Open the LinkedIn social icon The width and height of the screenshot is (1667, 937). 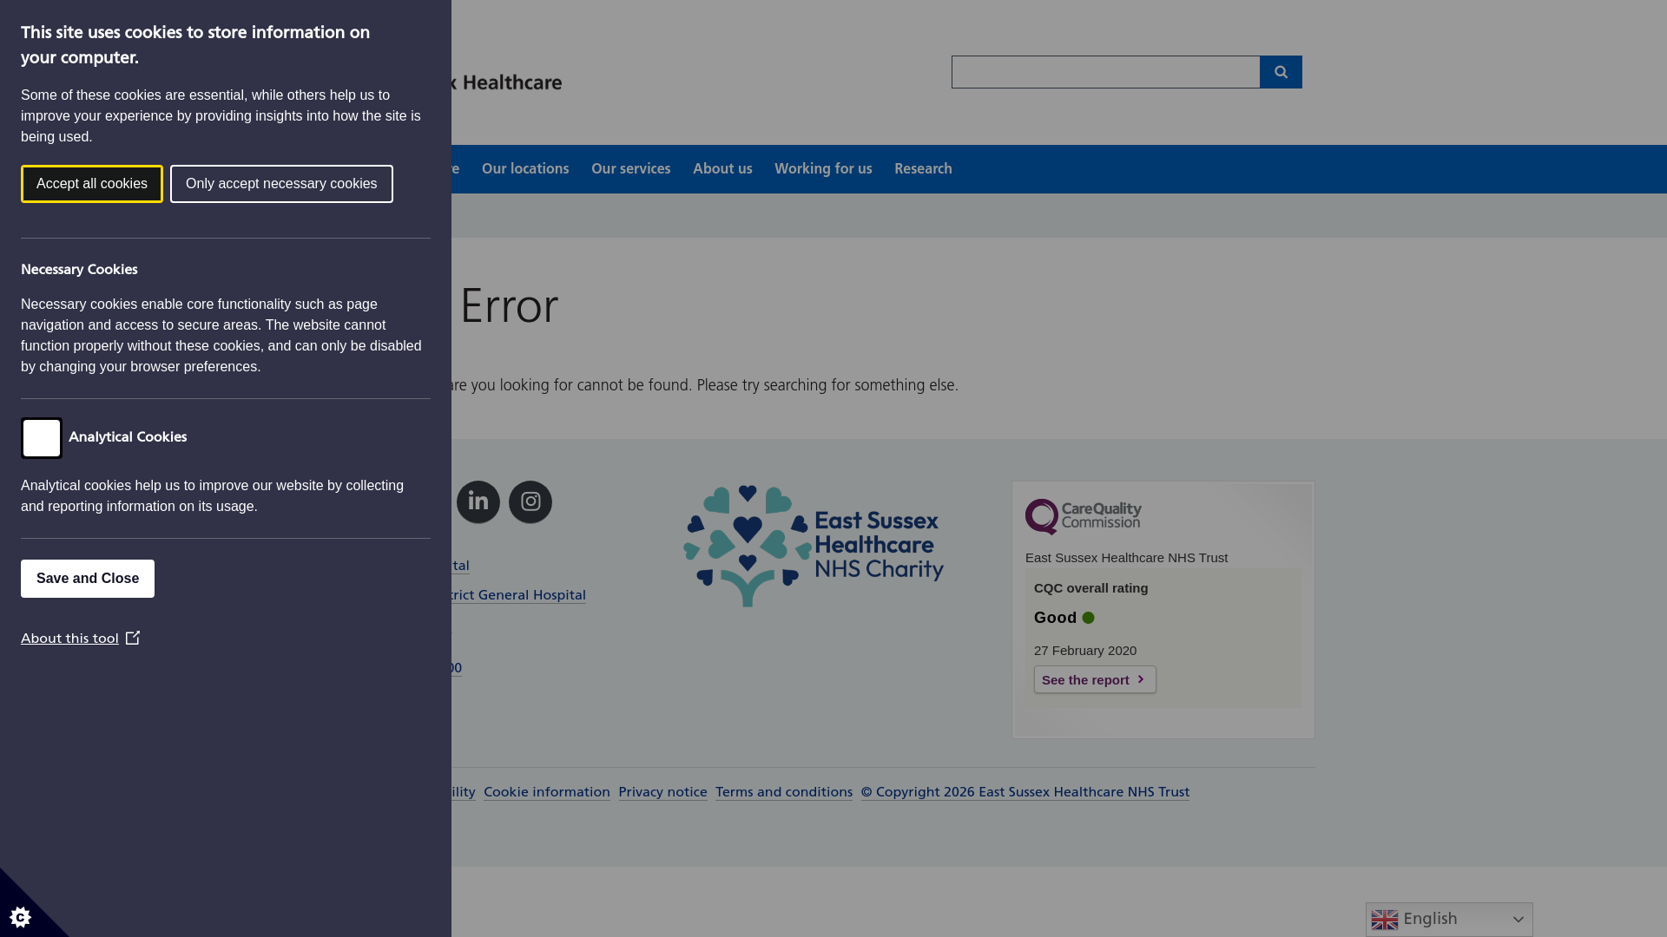pyautogui.click(x=478, y=502)
